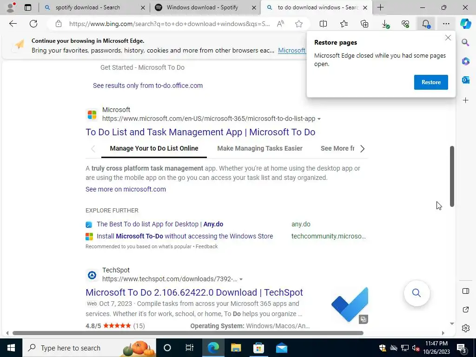Select Manage Your to Do List Online tab
Screen dimensions: 476x357
154,148
